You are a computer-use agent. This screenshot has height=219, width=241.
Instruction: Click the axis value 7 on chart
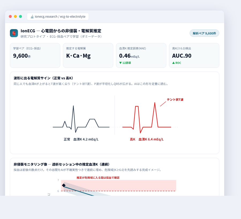58,180
